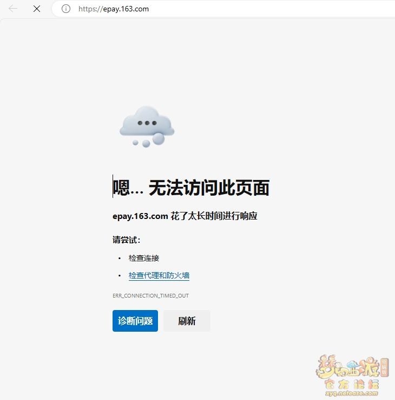Click the epay.163.com 花了太长时间进行响应 message
The image size is (395, 400).
[x=185, y=216]
